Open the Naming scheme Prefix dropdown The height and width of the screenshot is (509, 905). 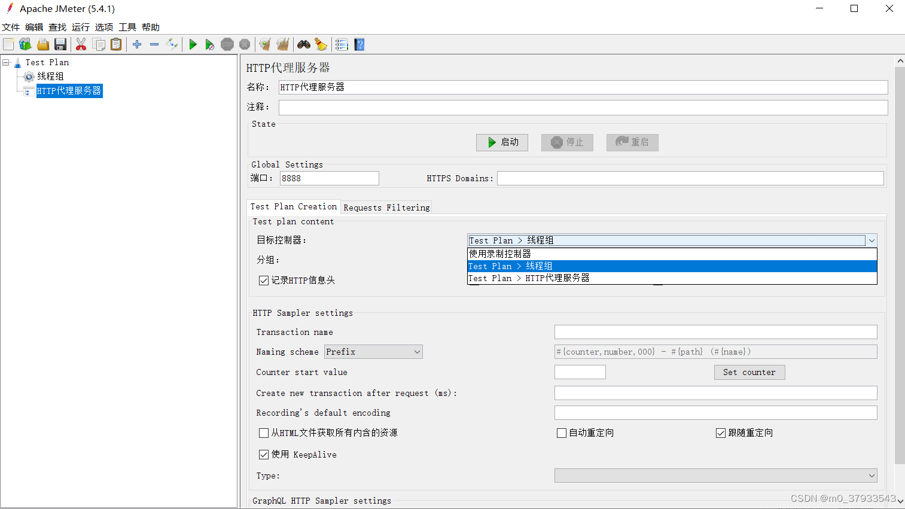coord(373,352)
